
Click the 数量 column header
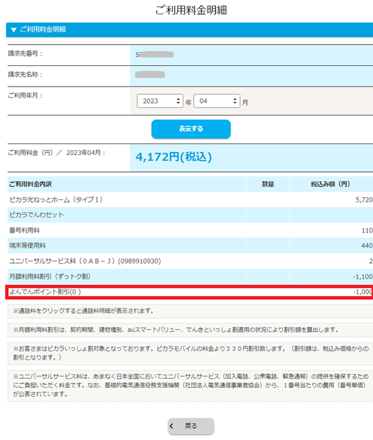tap(267, 184)
